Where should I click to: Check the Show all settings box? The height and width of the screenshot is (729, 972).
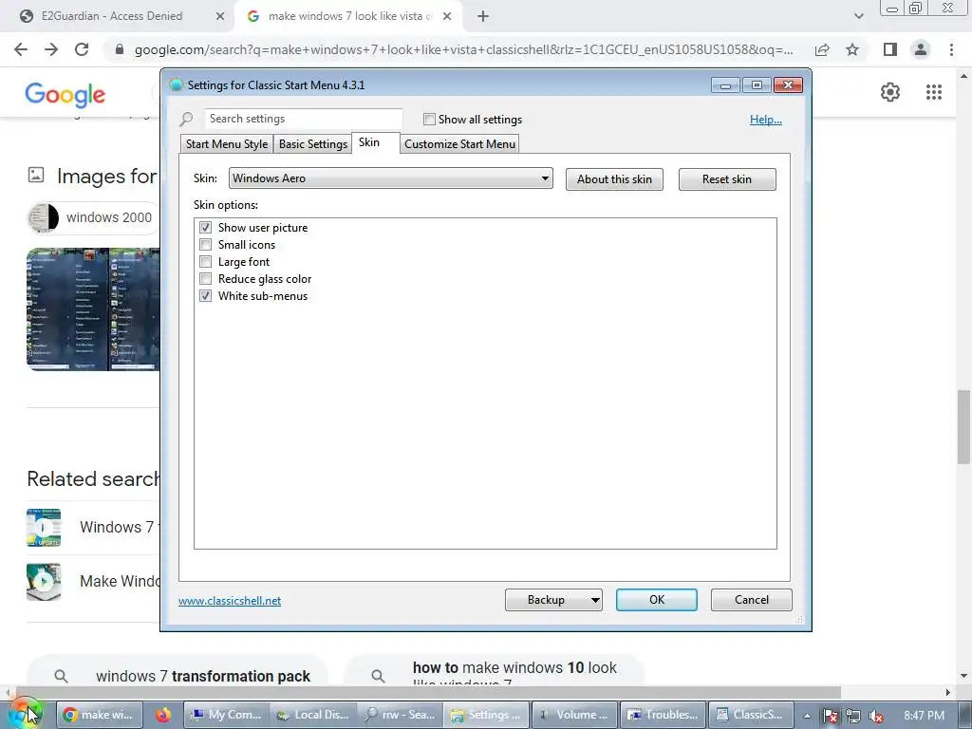click(429, 119)
